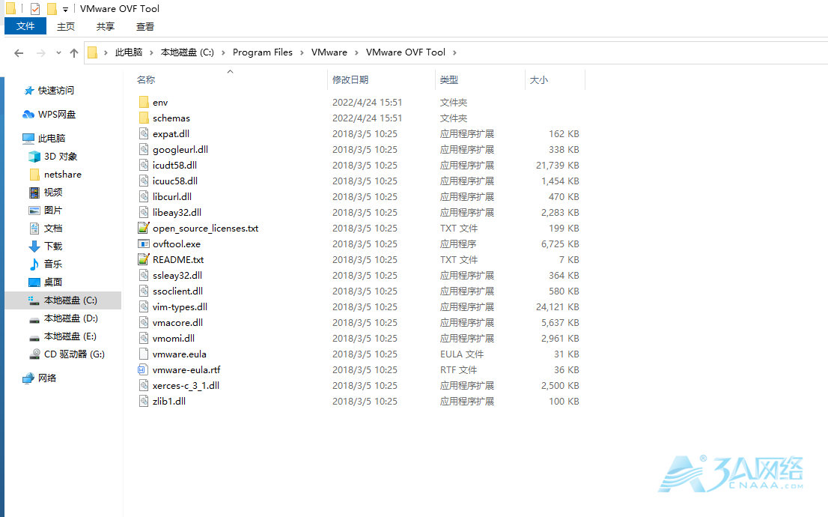Select 本地磁盘 (E:) in navigation pane
This screenshot has height=517, width=828.
70,336
